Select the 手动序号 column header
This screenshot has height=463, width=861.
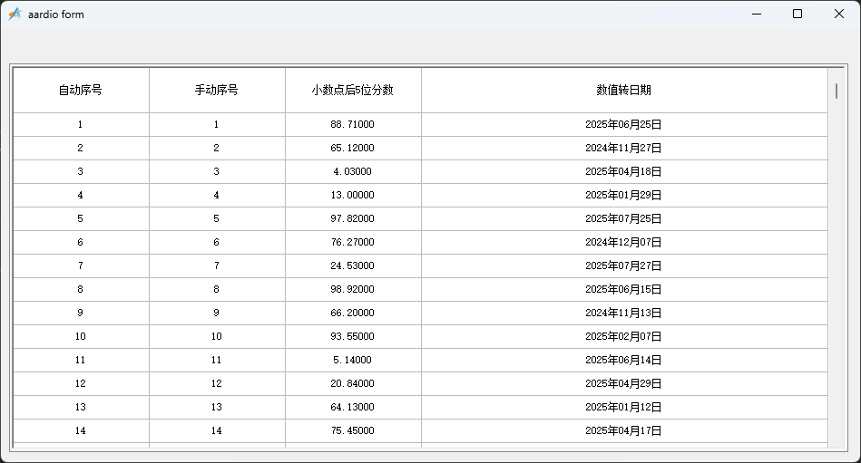click(217, 90)
